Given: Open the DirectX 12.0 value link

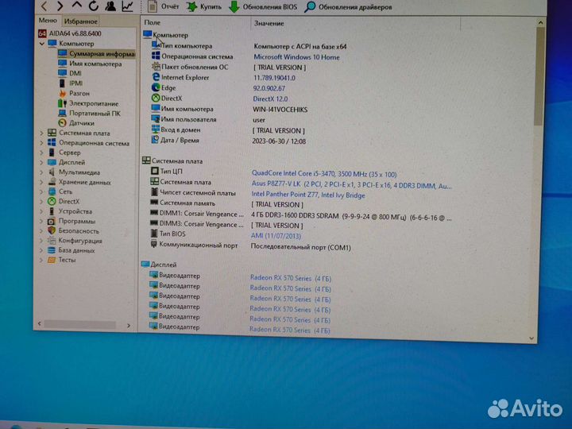Looking at the screenshot, I should 270,99.
